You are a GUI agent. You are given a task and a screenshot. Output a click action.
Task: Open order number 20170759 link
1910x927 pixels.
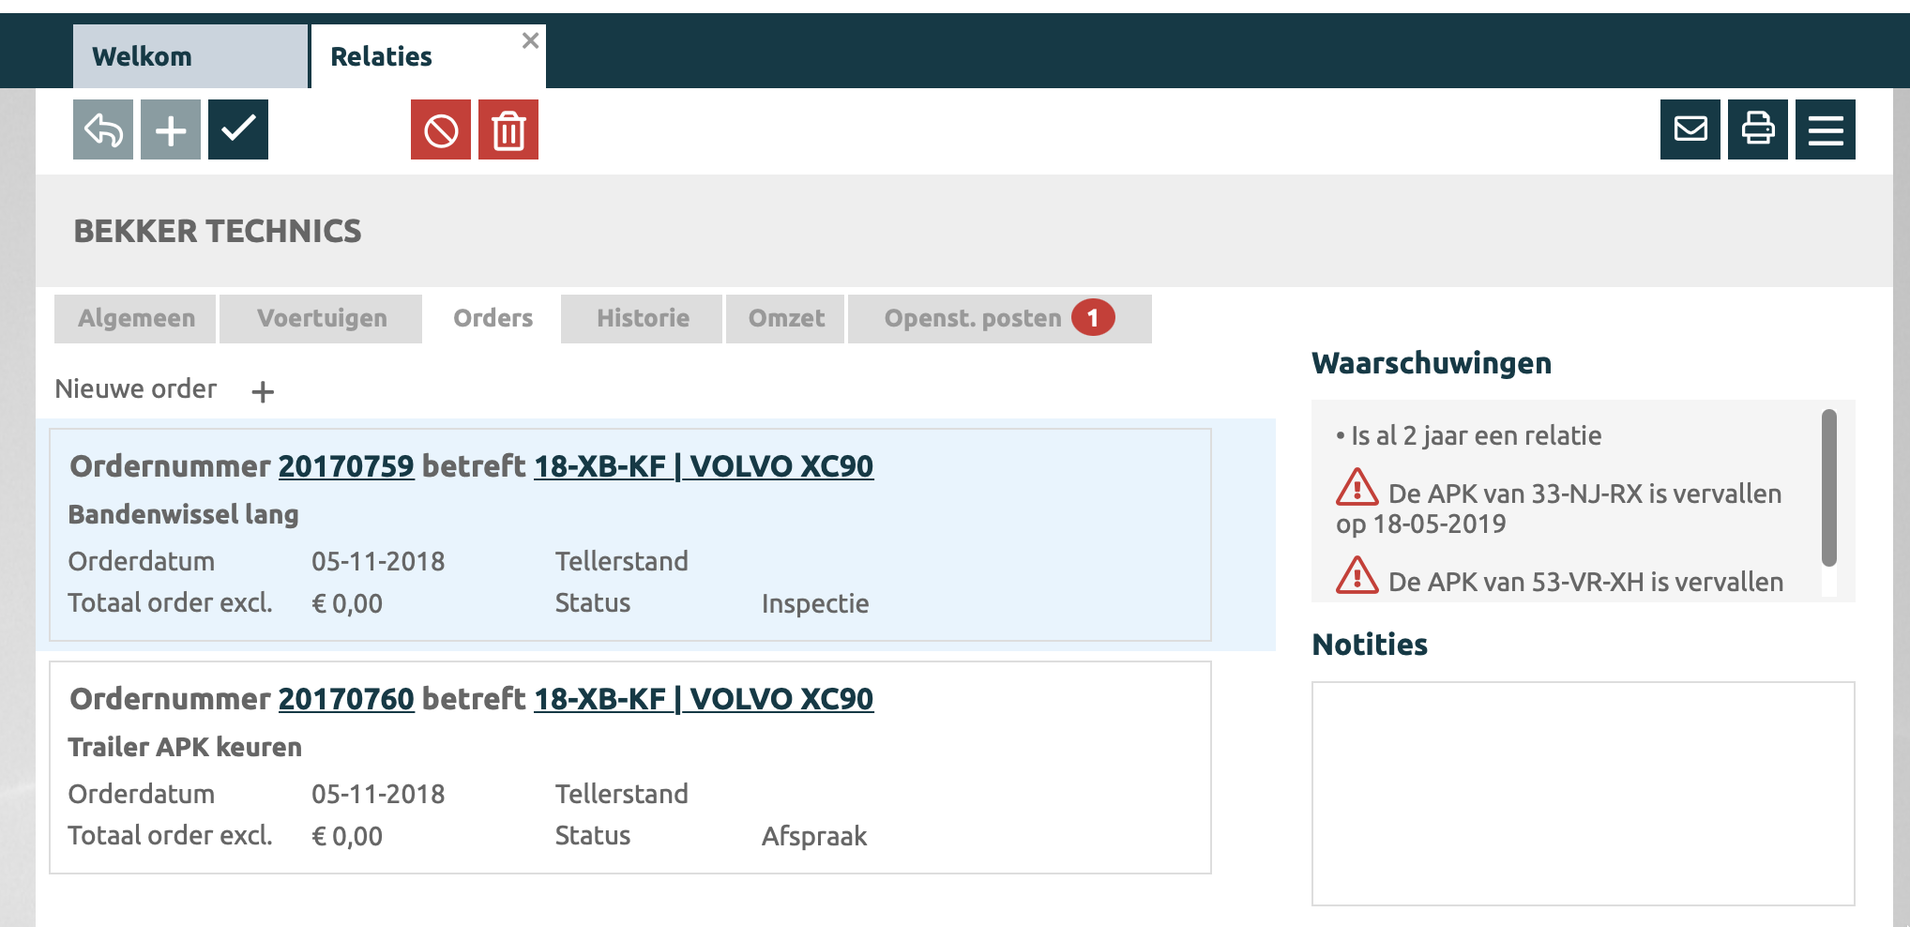346,466
